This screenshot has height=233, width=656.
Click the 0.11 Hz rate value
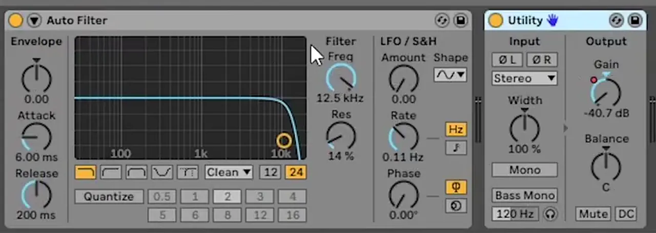(403, 157)
